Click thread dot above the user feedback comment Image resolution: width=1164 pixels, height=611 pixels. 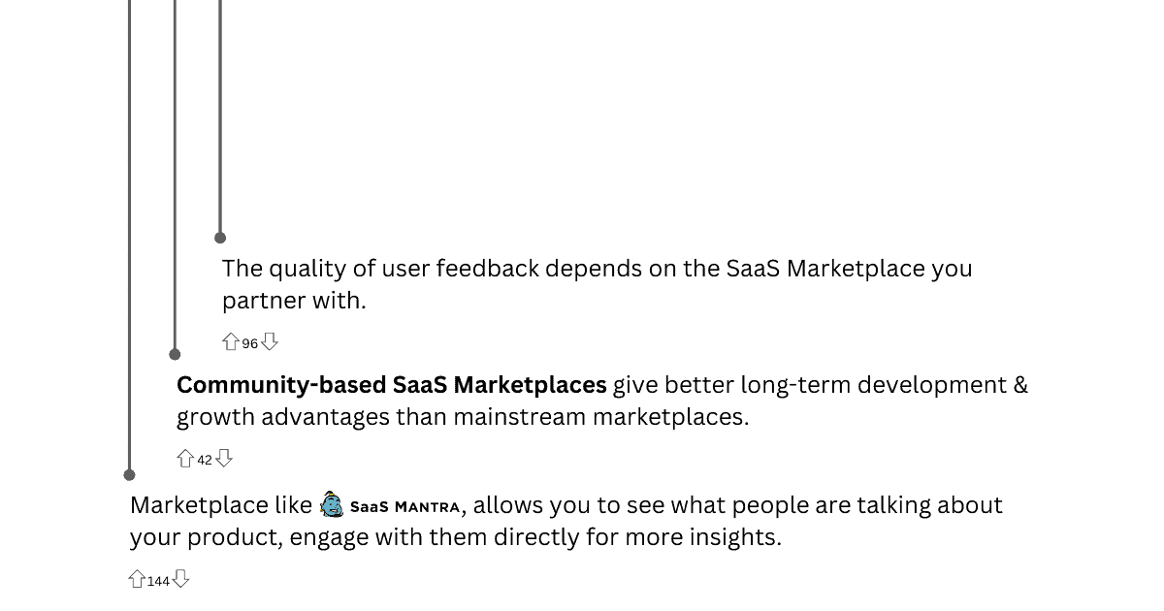pyautogui.click(x=220, y=238)
